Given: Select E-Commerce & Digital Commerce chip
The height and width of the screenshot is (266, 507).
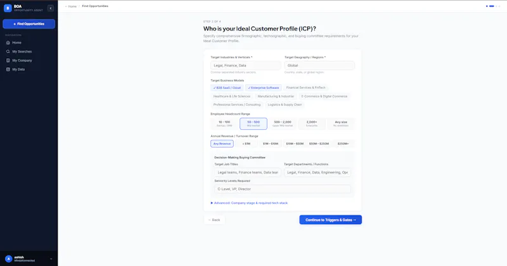Looking at the screenshot, I should (x=324, y=96).
